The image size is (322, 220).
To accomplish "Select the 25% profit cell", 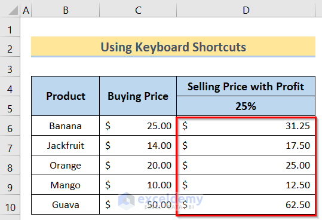I will click(246, 106).
